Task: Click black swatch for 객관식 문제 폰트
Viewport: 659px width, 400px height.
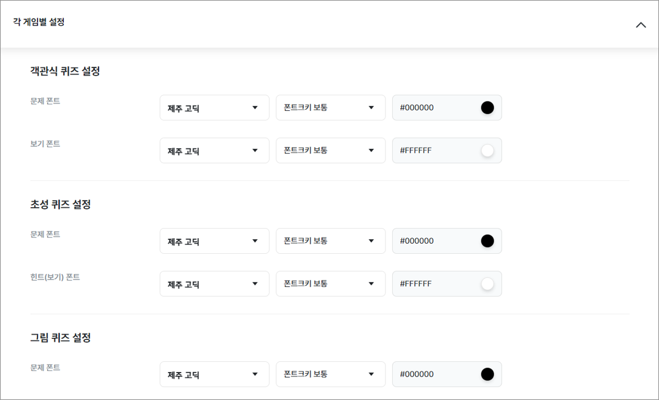Action: coord(488,108)
